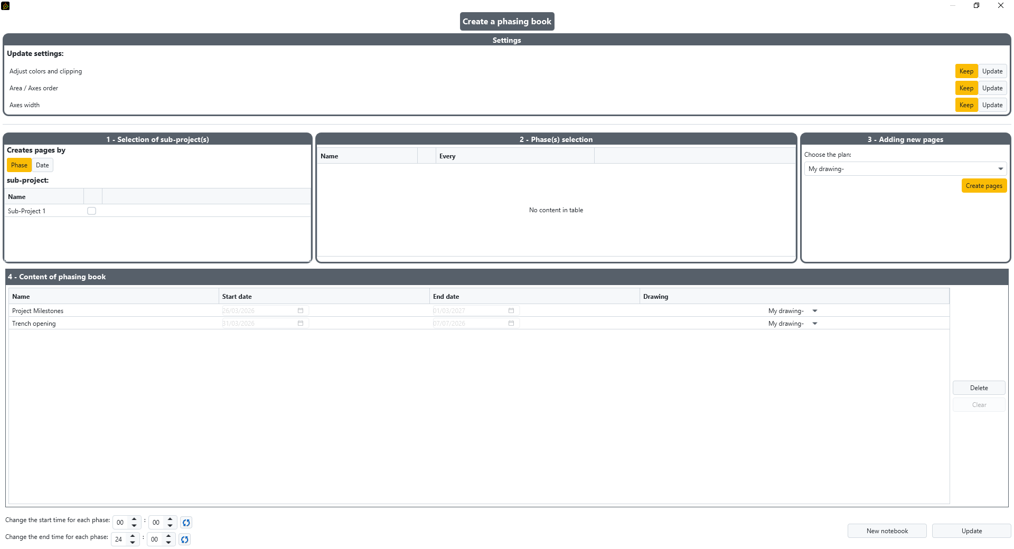Select the Trench opening row
This screenshot has width=1014, height=549.
pos(106,324)
